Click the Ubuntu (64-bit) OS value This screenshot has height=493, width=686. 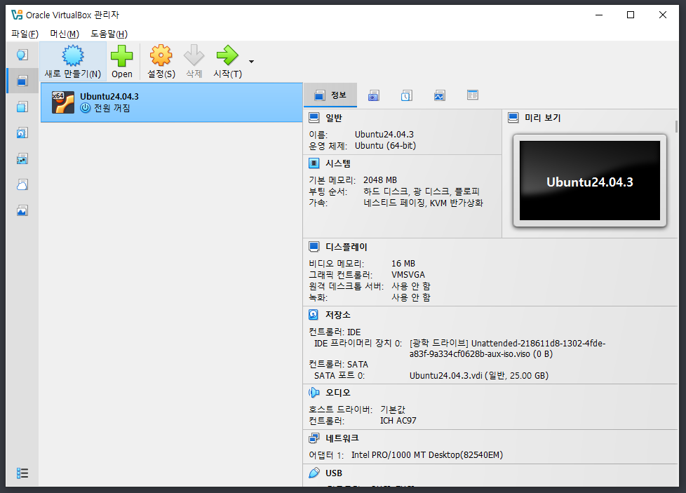pos(385,146)
